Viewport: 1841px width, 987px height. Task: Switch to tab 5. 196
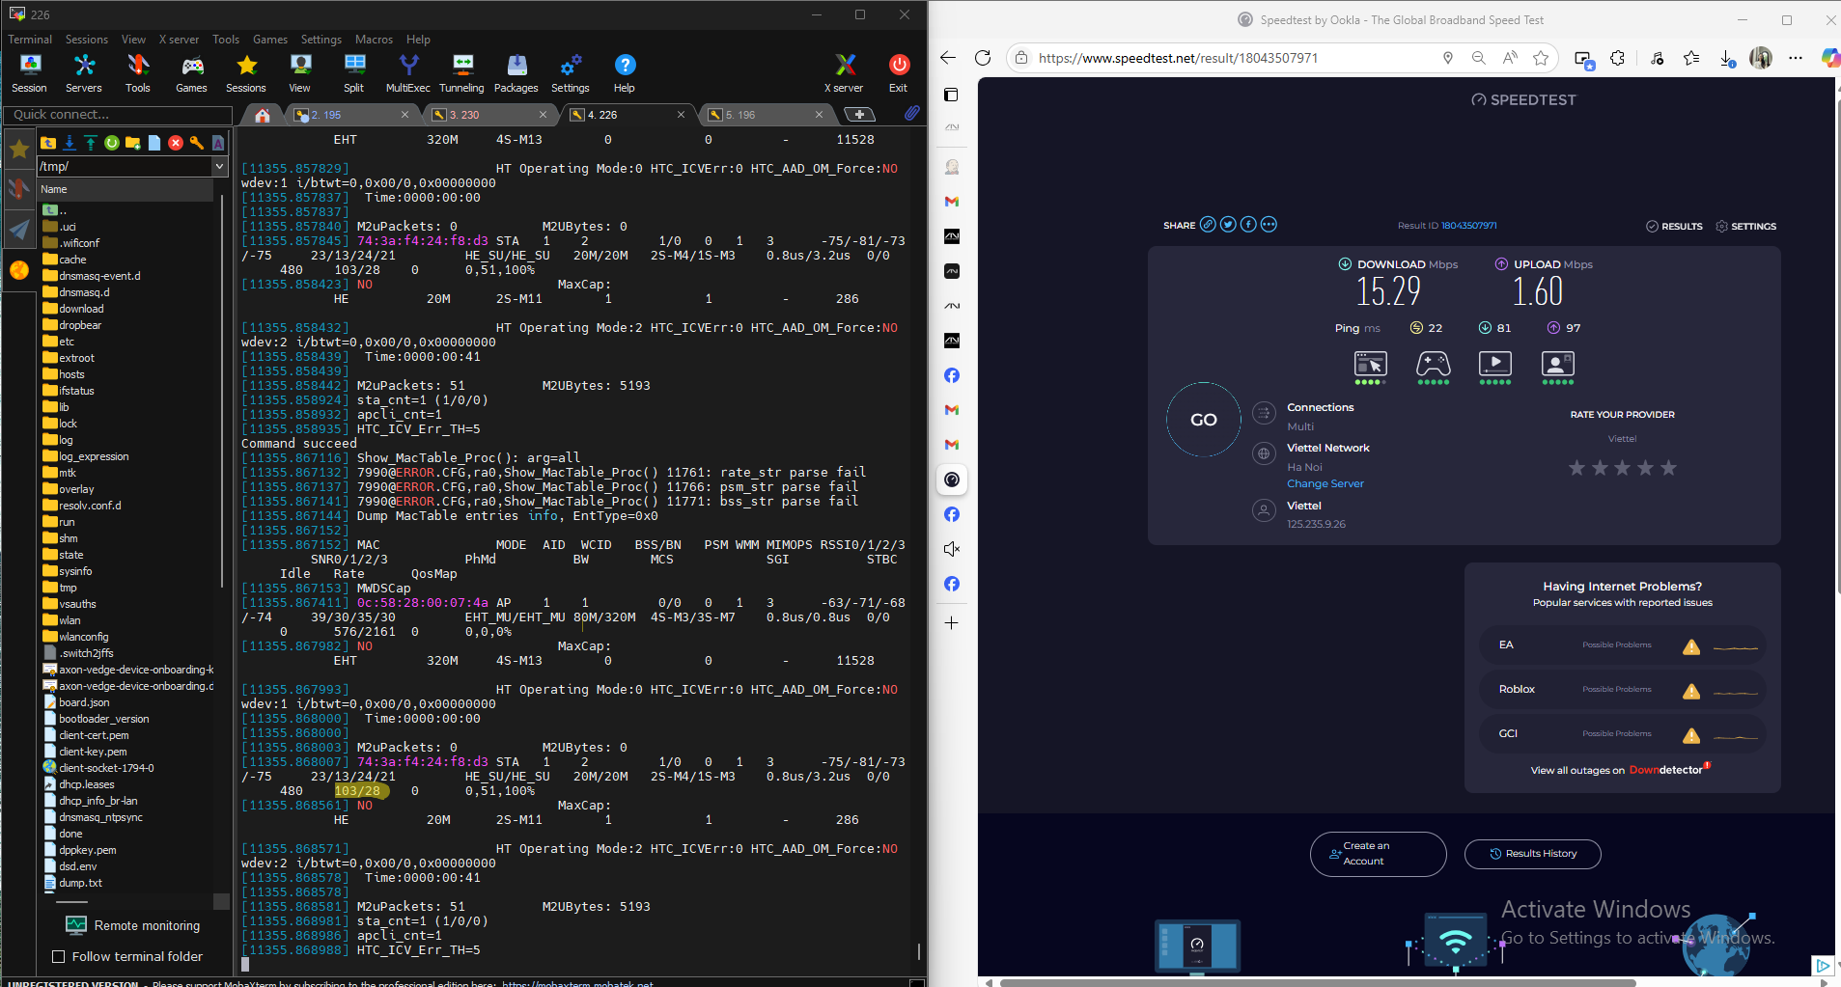point(763,115)
